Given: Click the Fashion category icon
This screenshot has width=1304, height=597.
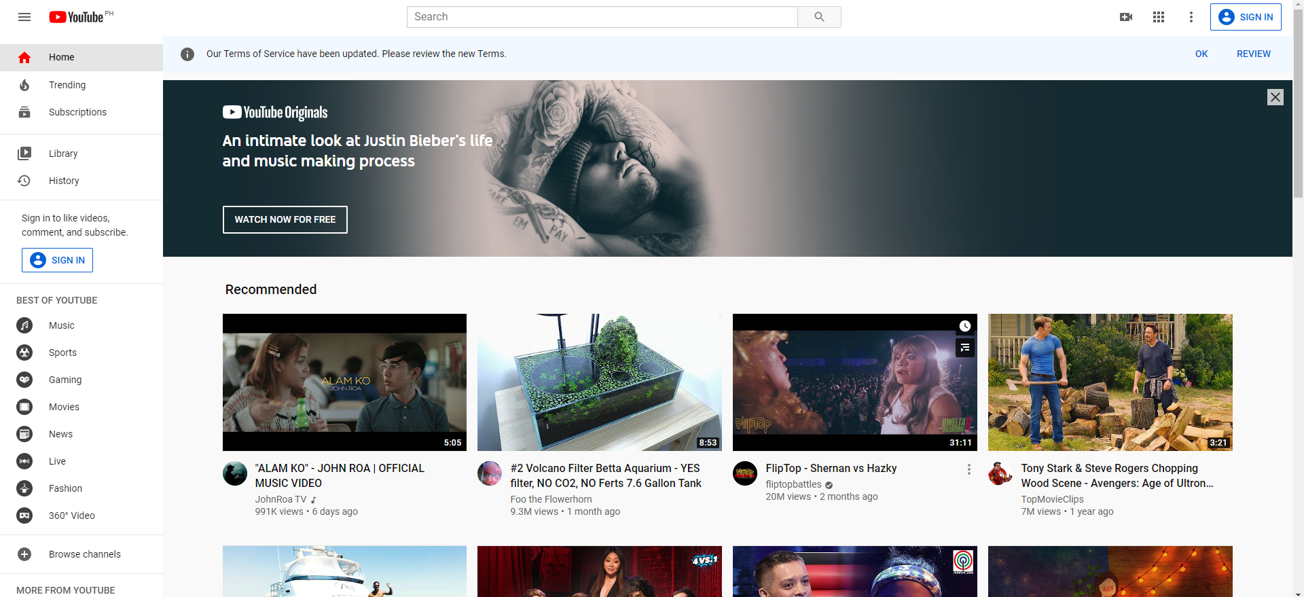Looking at the screenshot, I should (24, 488).
